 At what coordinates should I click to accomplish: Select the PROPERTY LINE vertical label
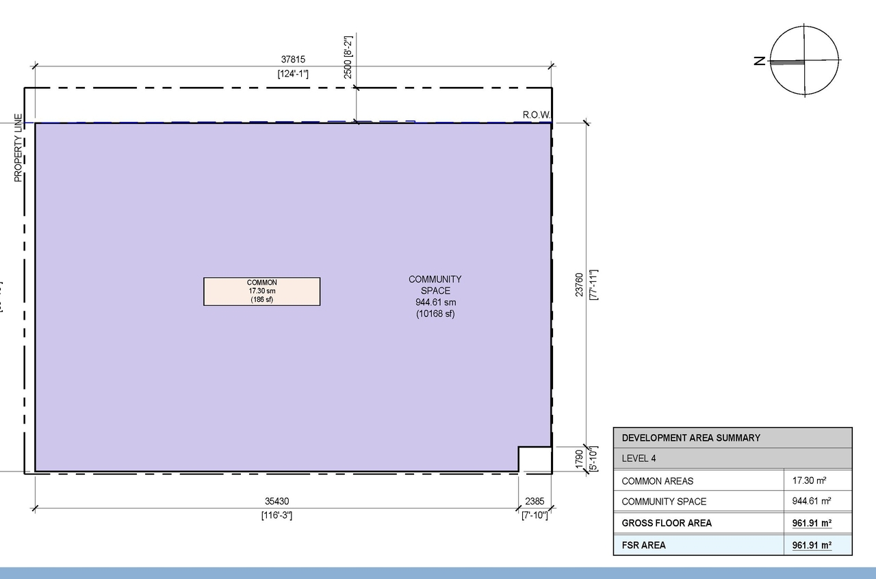pos(18,148)
